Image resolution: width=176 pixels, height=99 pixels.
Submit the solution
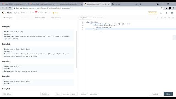(168, 94)
